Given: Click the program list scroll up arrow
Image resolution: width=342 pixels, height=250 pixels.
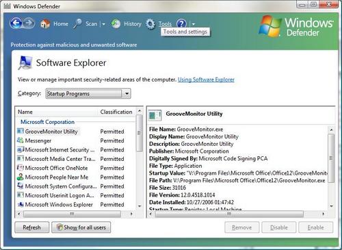Looking at the screenshot, I should coord(140,111).
